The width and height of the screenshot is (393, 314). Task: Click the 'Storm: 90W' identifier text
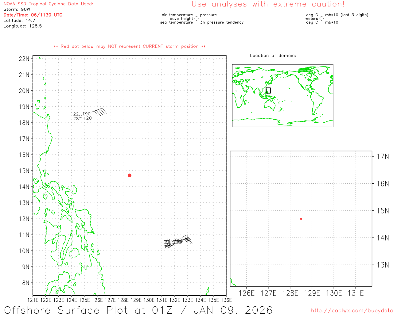point(17,10)
